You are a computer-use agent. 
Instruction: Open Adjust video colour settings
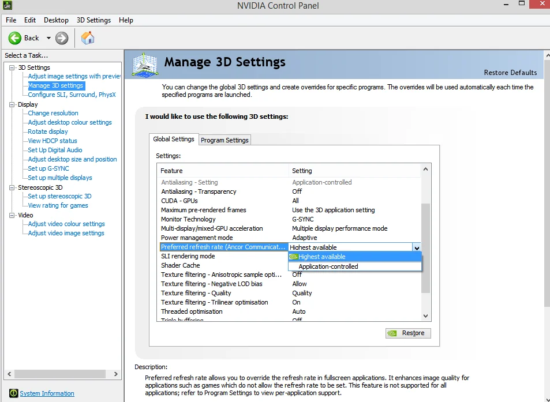pyautogui.click(x=66, y=224)
